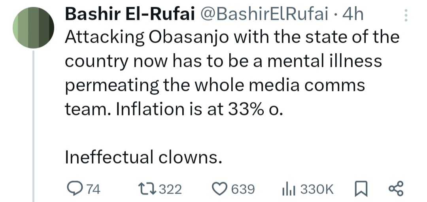Click the "permeating the whole media comms" line
The width and height of the screenshot is (427, 202).
click(214, 85)
